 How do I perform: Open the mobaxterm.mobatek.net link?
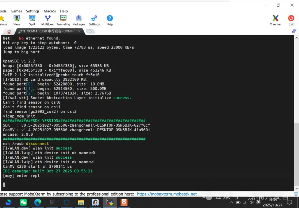[167, 194]
